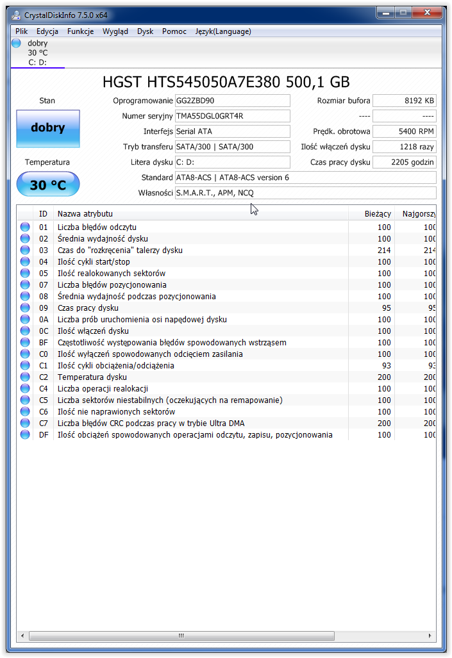
Task: Click the blue 'dobry' health status button
Action: (48, 128)
